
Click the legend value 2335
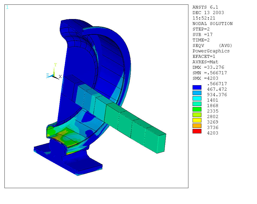point(213,111)
